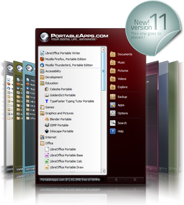Expand the Internet category
The height and width of the screenshot is (205, 184).
pyautogui.click(x=48, y=137)
